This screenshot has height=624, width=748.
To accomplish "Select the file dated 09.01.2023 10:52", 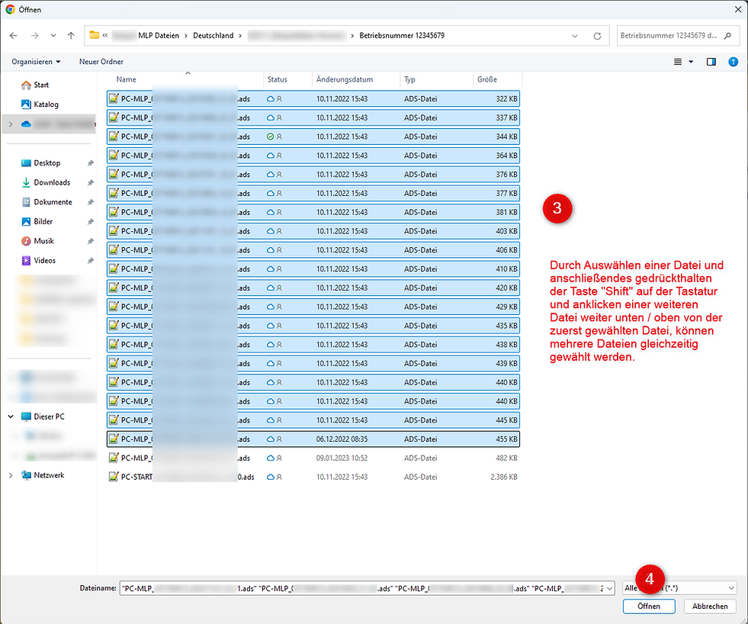I will pyautogui.click(x=313, y=458).
